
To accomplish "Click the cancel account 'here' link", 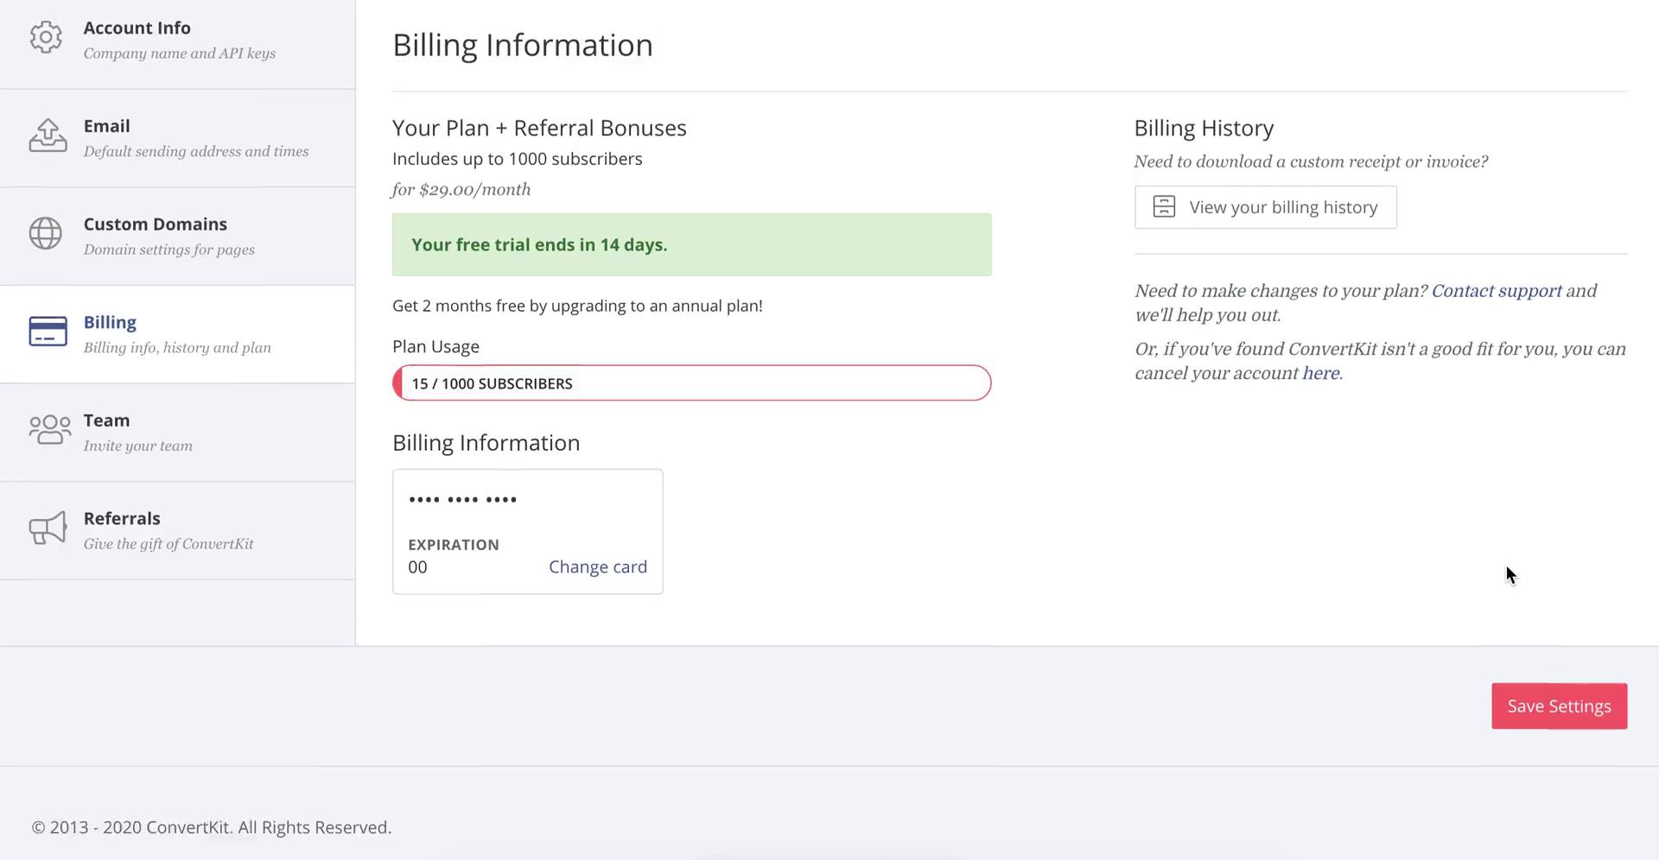I will [1320, 373].
